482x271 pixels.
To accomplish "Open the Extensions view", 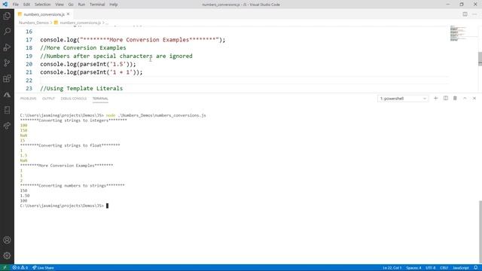I will click(7, 78).
